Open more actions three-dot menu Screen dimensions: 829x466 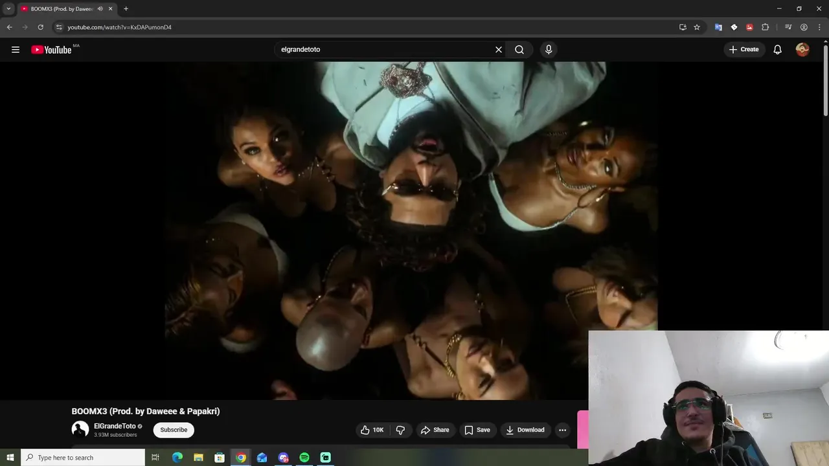coord(563,430)
